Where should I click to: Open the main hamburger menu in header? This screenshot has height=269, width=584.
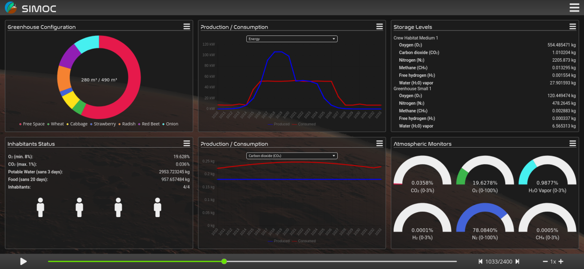coord(574,8)
